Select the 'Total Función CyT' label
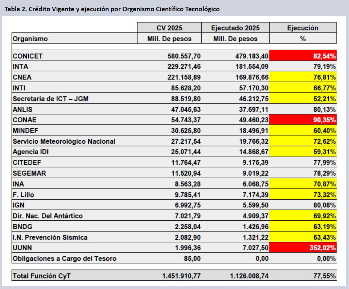 pyautogui.click(x=41, y=276)
